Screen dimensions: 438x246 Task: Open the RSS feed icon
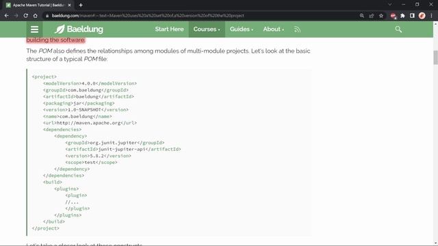pos(297,29)
